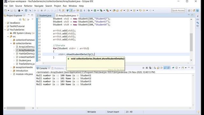Click the Open Type toolbar icon
This screenshot has height=115, width=204.
[x=114, y=11]
